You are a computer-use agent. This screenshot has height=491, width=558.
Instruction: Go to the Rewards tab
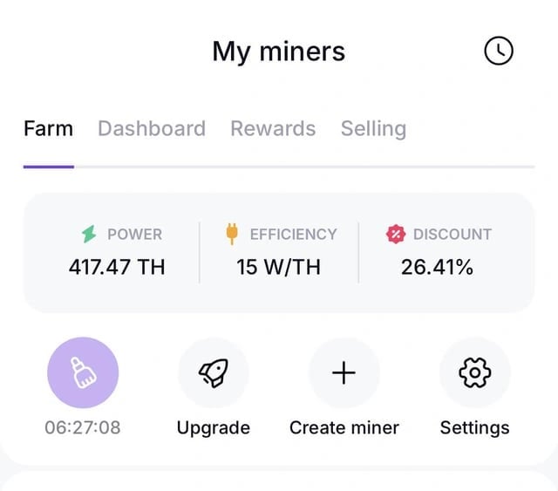click(x=273, y=129)
